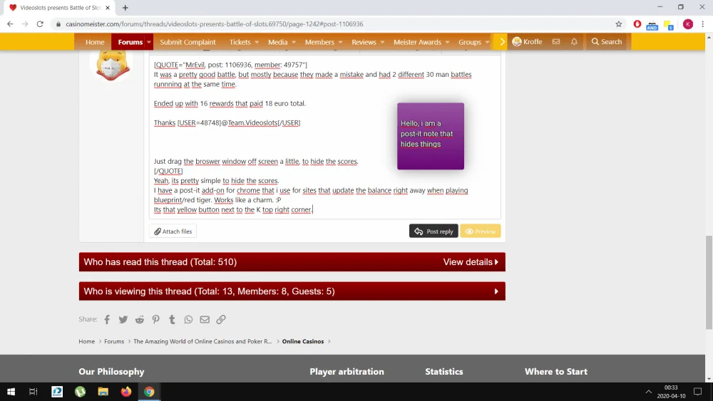
Task: Open forum inbox envelope icon
Action: click(x=556, y=42)
